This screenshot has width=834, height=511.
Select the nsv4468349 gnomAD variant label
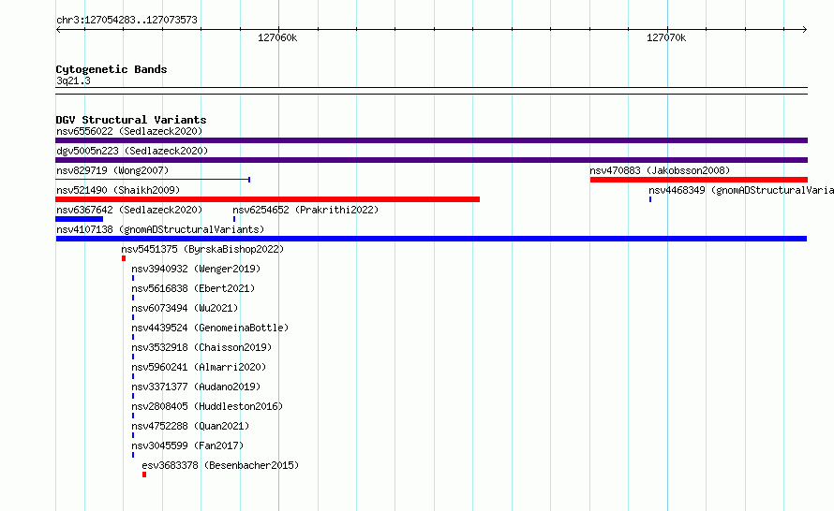(x=741, y=190)
